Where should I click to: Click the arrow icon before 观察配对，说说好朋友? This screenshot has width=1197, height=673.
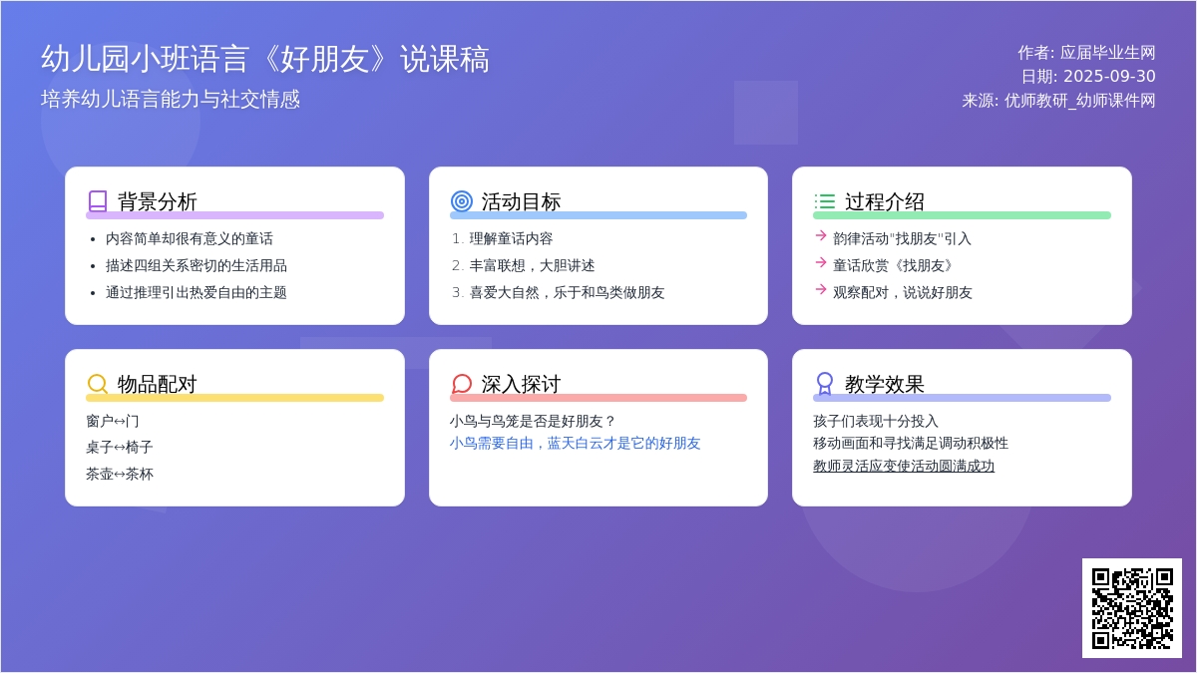click(820, 290)
